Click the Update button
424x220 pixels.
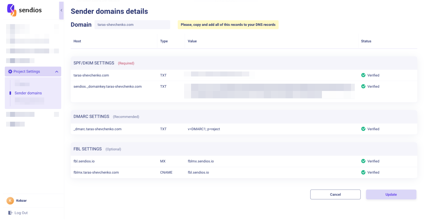pyautogui.click(x=391, y=194)
